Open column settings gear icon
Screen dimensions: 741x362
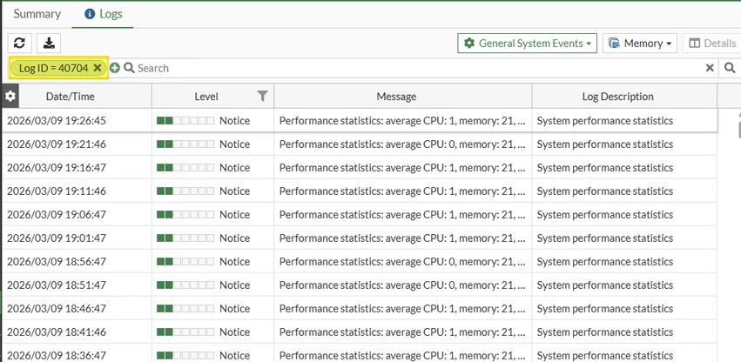click(10, 97)
